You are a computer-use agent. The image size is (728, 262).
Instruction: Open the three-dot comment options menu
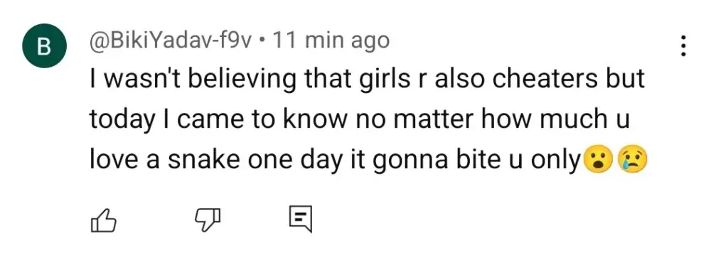click(682, 46)
